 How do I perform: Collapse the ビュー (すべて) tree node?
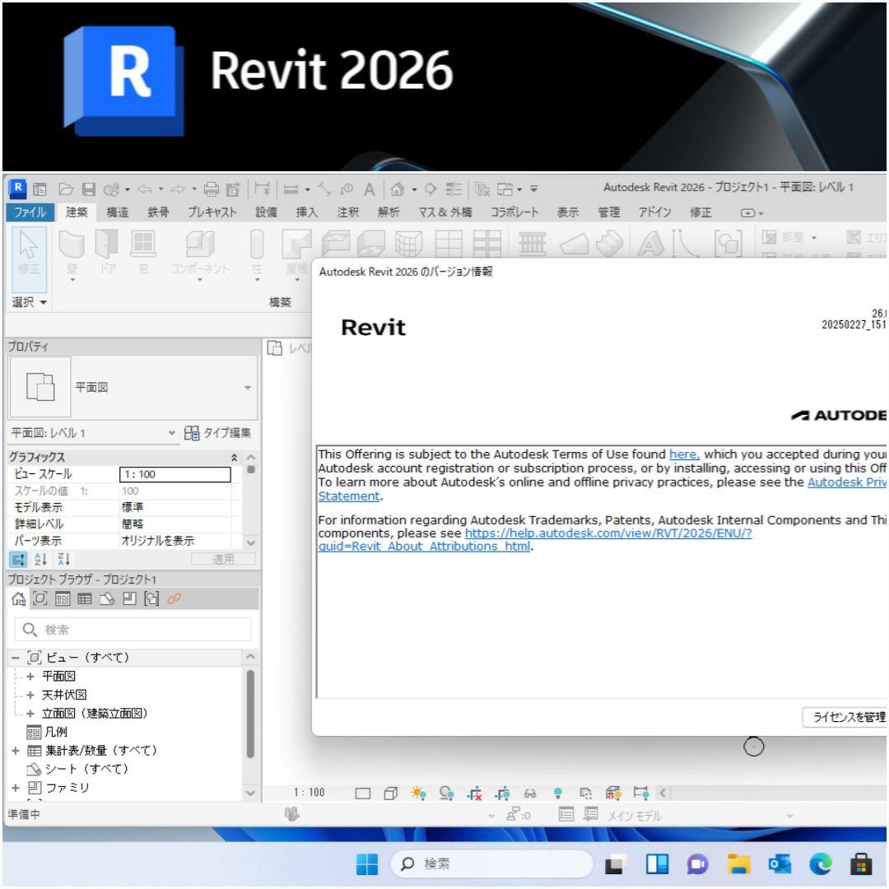click(16, 658)
